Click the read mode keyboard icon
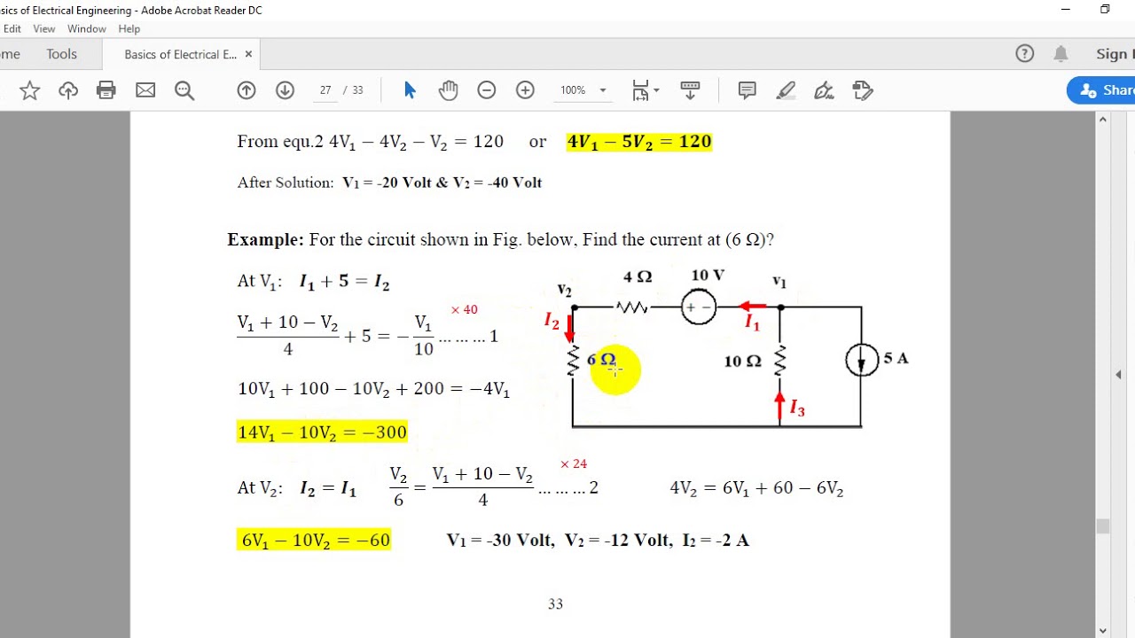 (x=690, y=90)
